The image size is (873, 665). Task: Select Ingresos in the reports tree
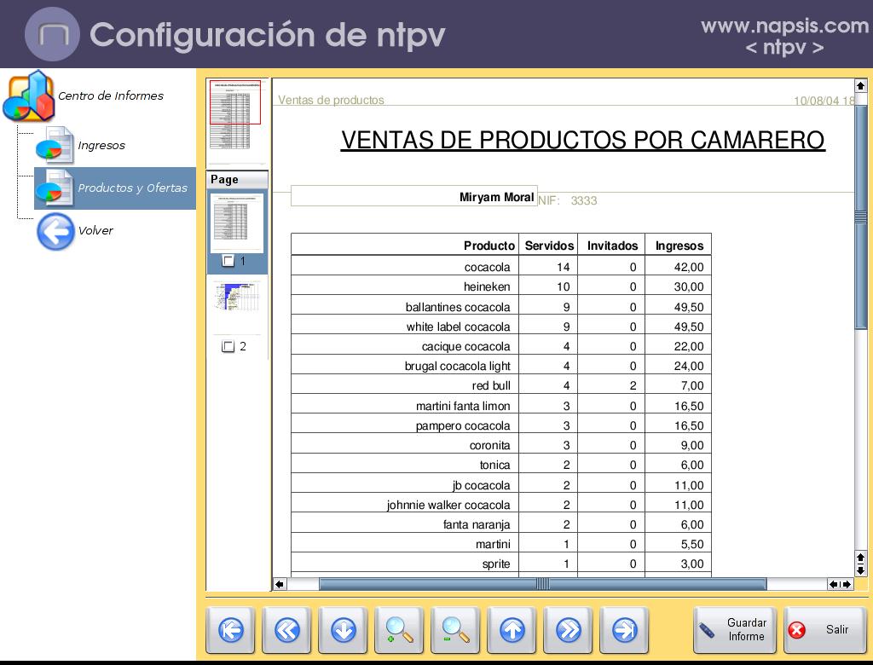tap(101, 146)
